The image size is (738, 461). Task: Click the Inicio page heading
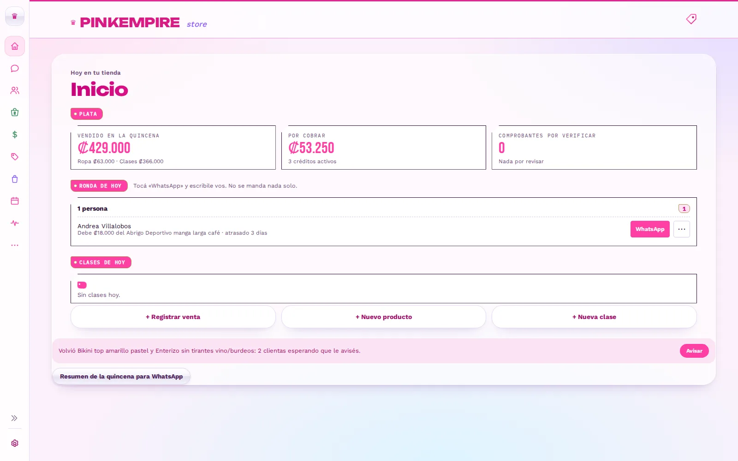100,89
